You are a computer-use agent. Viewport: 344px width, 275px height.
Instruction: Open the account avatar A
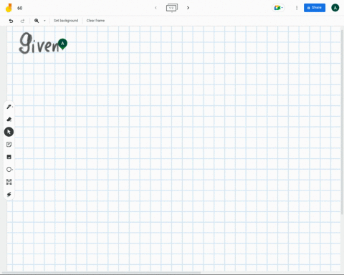coord(335,8)
